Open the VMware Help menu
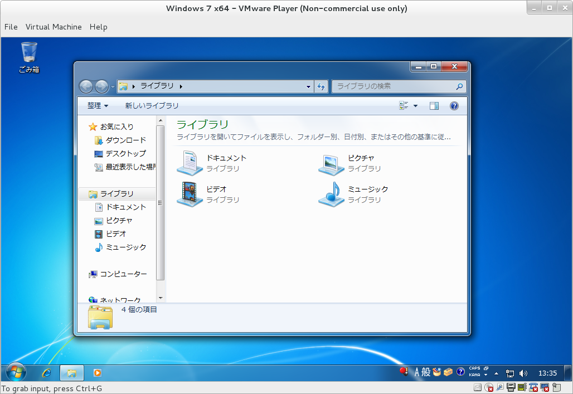Image resolution: width=573 pixels, height=394 pixels. 98,27
